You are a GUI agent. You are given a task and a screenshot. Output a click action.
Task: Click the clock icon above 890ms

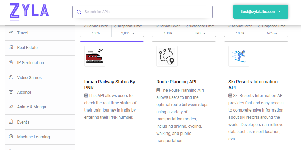click(187, 26)
